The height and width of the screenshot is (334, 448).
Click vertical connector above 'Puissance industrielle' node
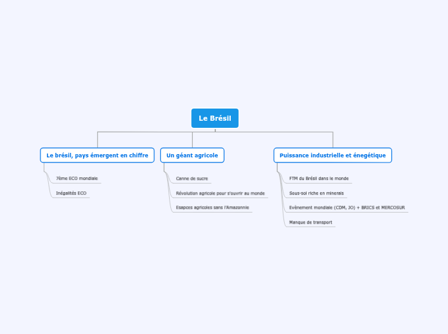[333, 139]
